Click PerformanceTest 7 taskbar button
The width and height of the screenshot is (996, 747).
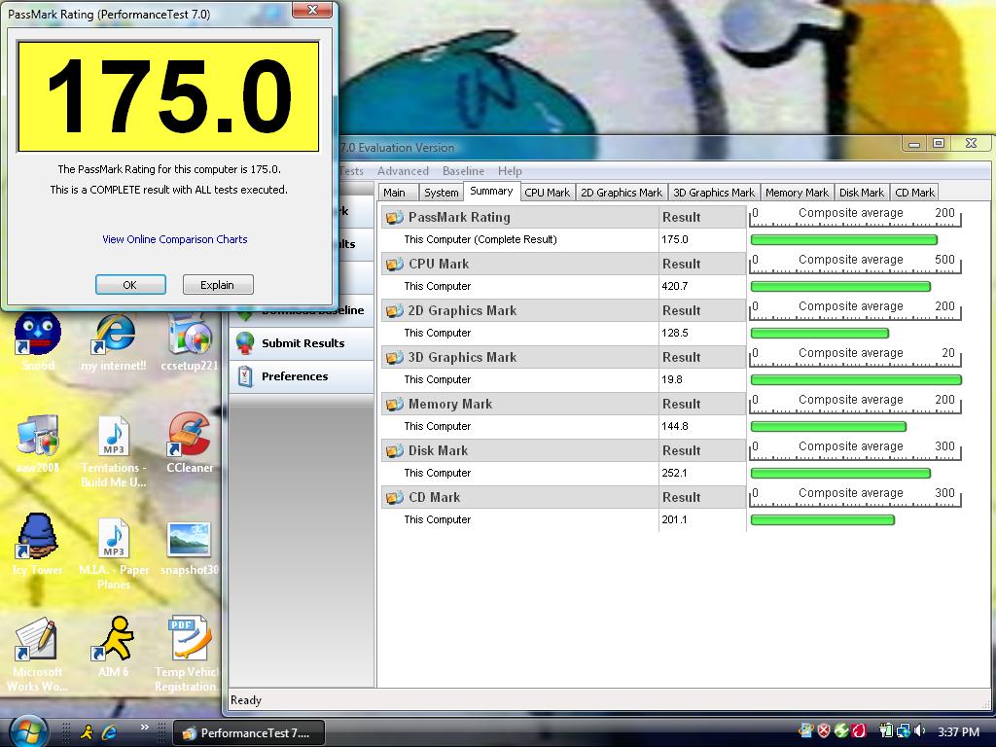click(249, 732)
